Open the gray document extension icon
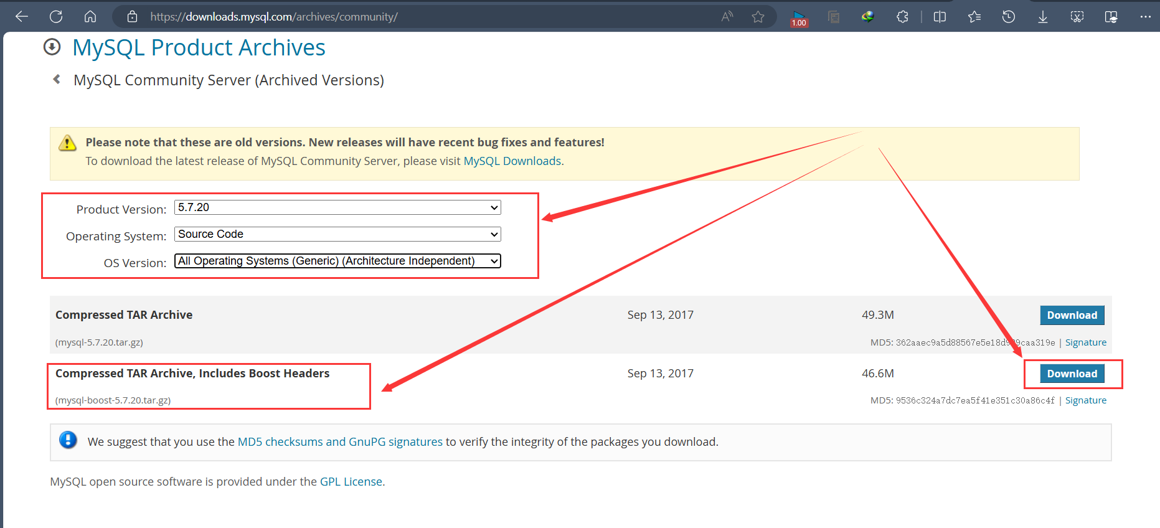Screen dimensions: 1160x528 pos(834,17)
